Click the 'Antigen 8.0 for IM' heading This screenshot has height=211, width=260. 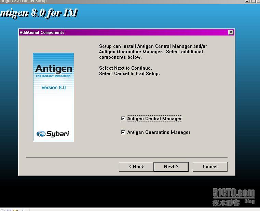click(39, 13)
